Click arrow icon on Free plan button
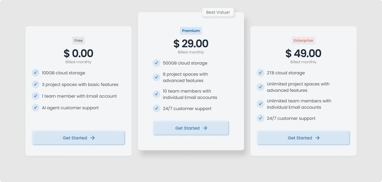Screen dimensions: 382x182 (93, 138)
